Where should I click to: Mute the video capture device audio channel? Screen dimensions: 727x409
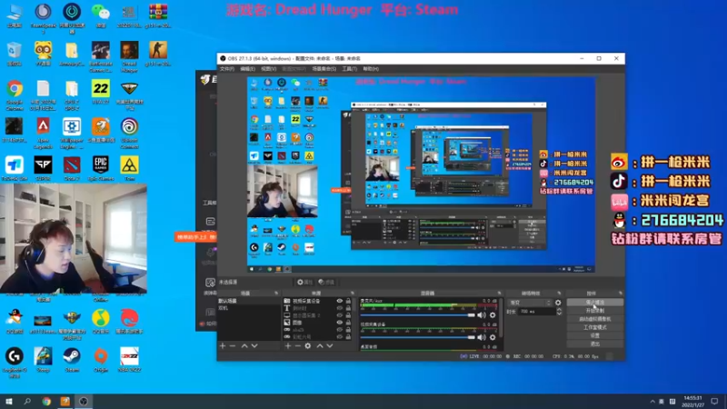coord(482,337)
